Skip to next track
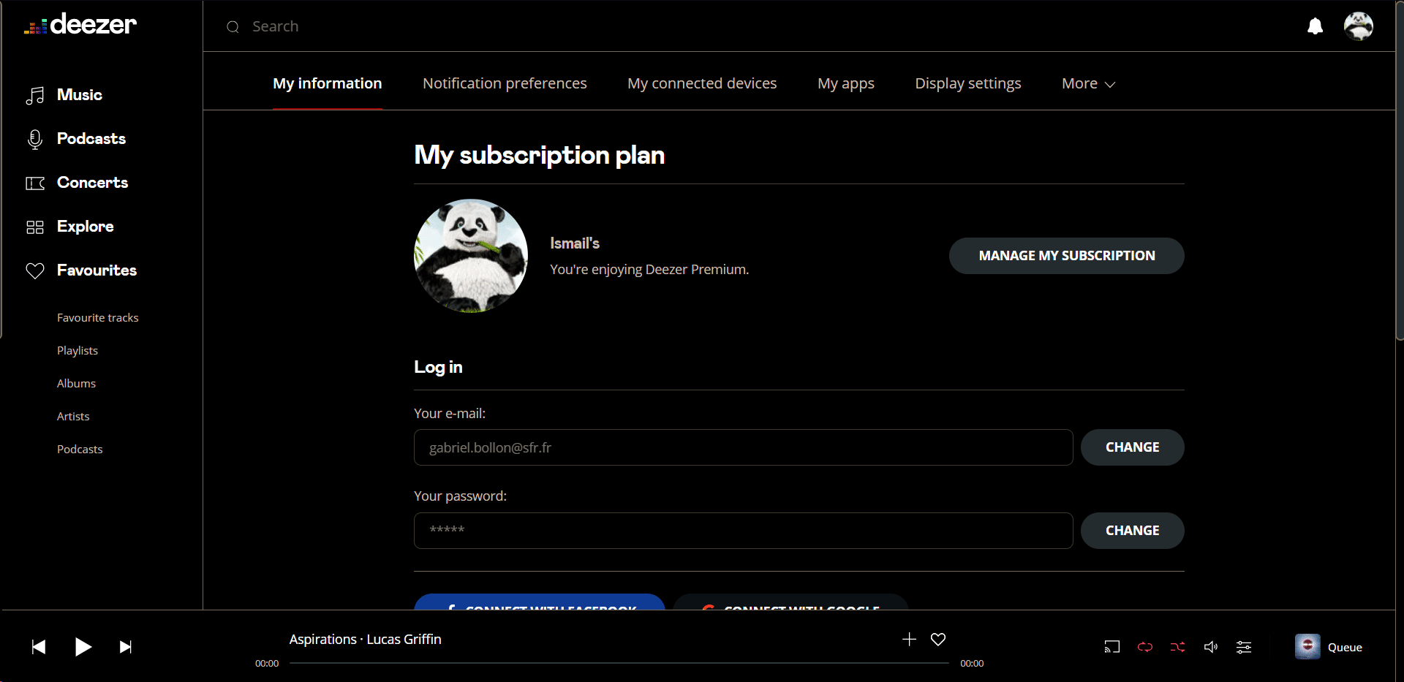 (x=126, y=647)
